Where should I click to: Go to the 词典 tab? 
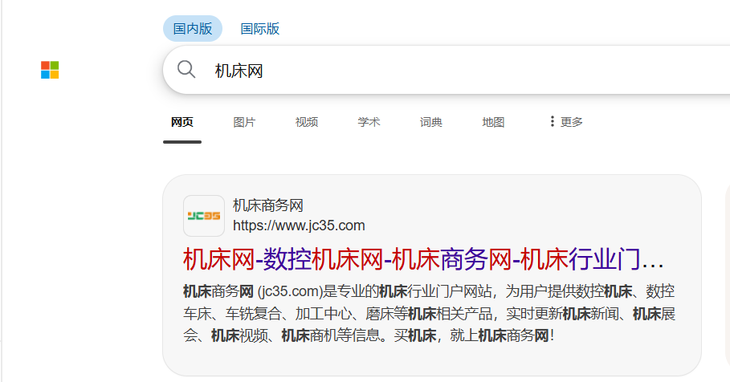point(431,122)
